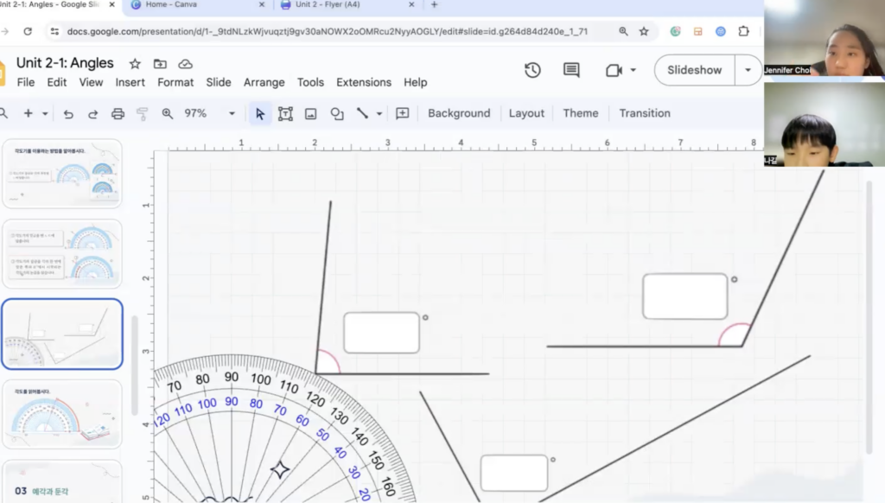Open the Insert menu
The height and width of the screenshot is (503, 885).
pyautogui.click(x=130, y=82)
